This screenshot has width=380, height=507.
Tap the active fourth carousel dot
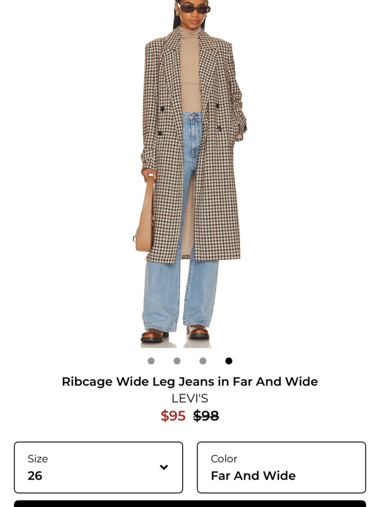229,361
